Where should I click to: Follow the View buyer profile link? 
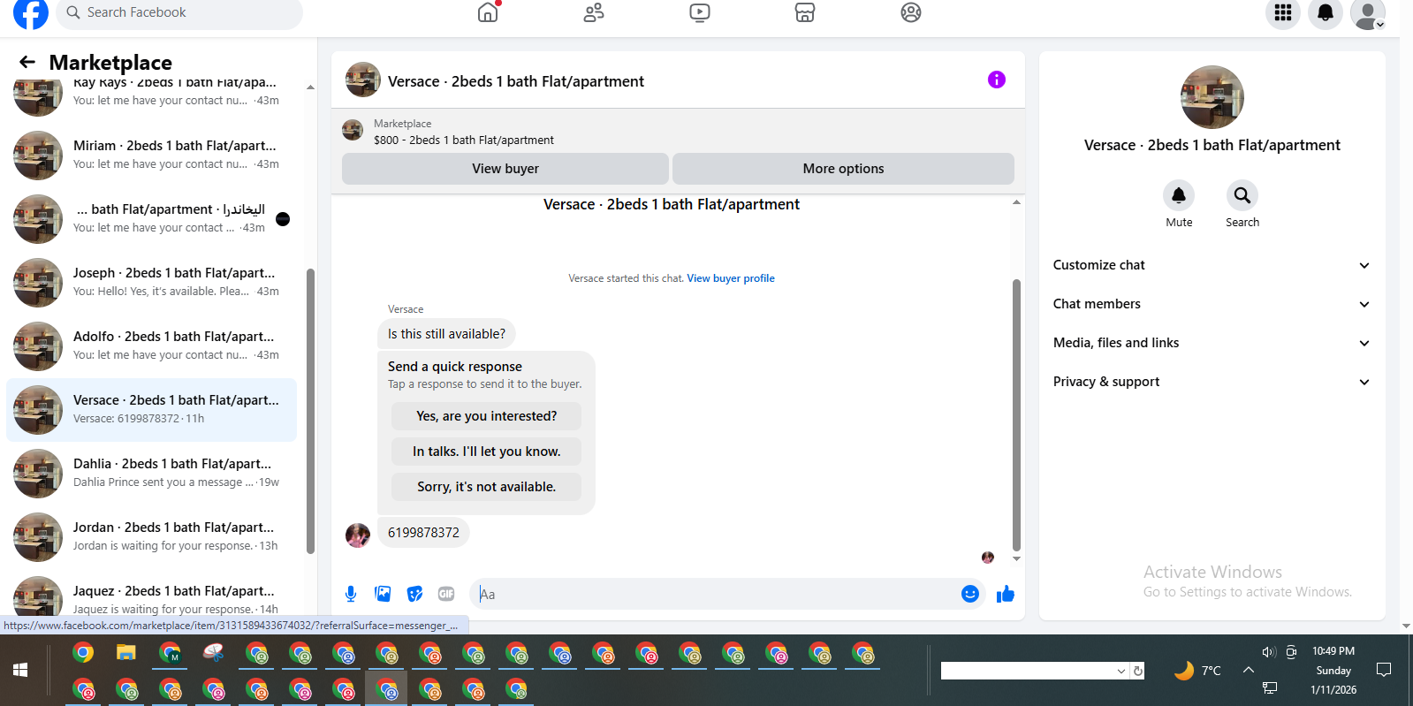(x=731, y=278)
